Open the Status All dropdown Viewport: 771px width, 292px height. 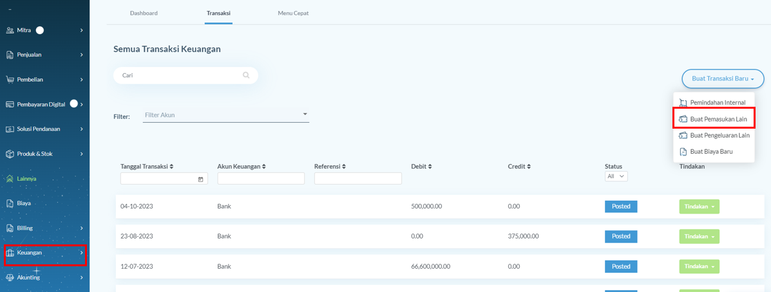(616, 176)
